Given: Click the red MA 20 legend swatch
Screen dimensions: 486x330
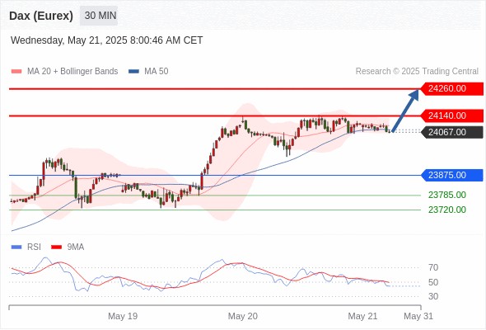Looking at the screenshot, I should pyautogui.click(x=16, y=72).
